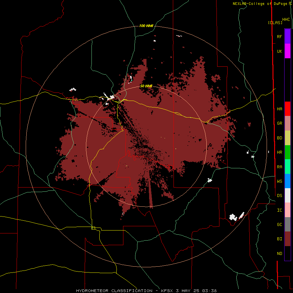Click the 'HR' legend label
Viewport: 293px width, 293px height.
(279, 152)
